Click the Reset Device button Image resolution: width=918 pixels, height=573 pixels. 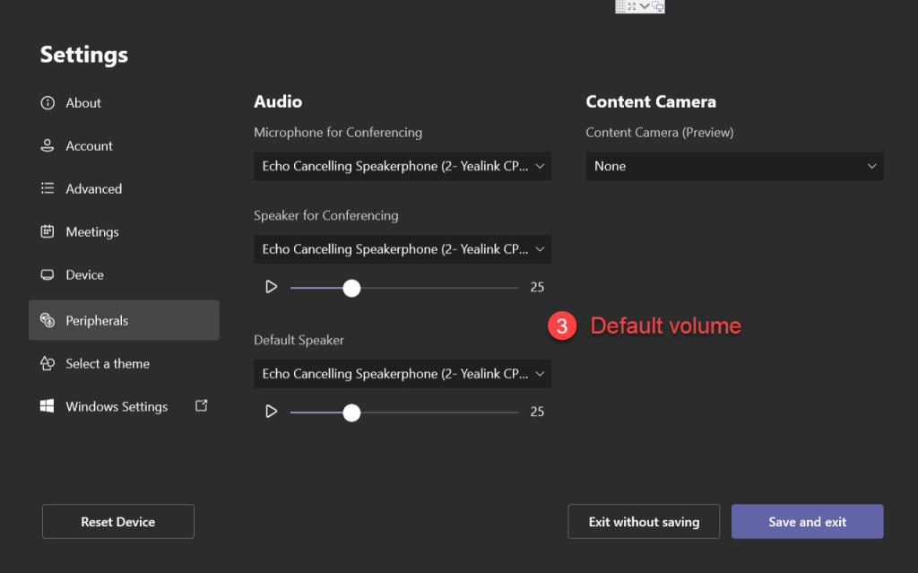coord(118,522)
